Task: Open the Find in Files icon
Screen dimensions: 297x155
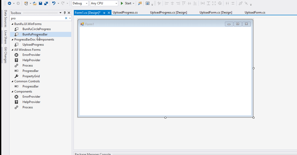Action: point(140,3)
